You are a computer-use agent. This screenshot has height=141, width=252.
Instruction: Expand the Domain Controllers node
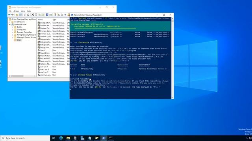13,32
